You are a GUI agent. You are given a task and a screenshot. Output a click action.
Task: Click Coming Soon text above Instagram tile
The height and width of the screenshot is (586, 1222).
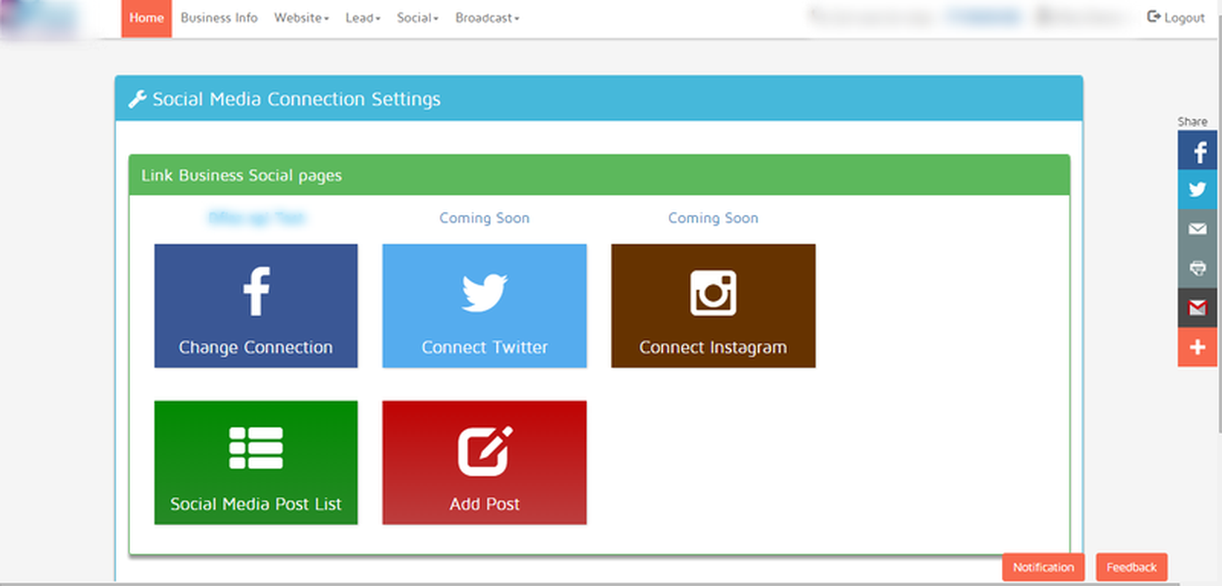coord(713,218)
